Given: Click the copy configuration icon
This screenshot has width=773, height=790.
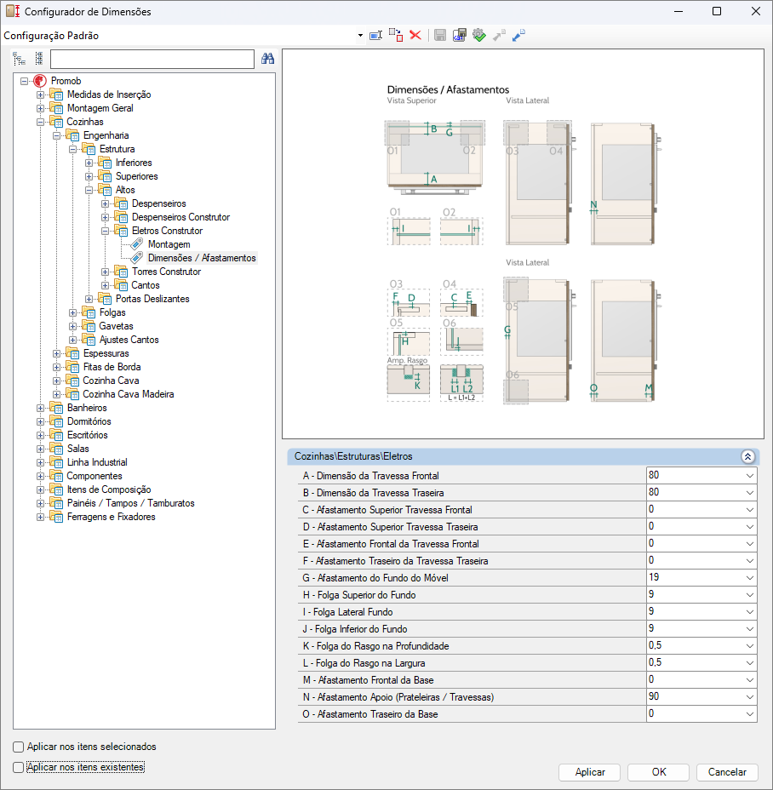Looking at the screenshot, I should coord(396,35).
